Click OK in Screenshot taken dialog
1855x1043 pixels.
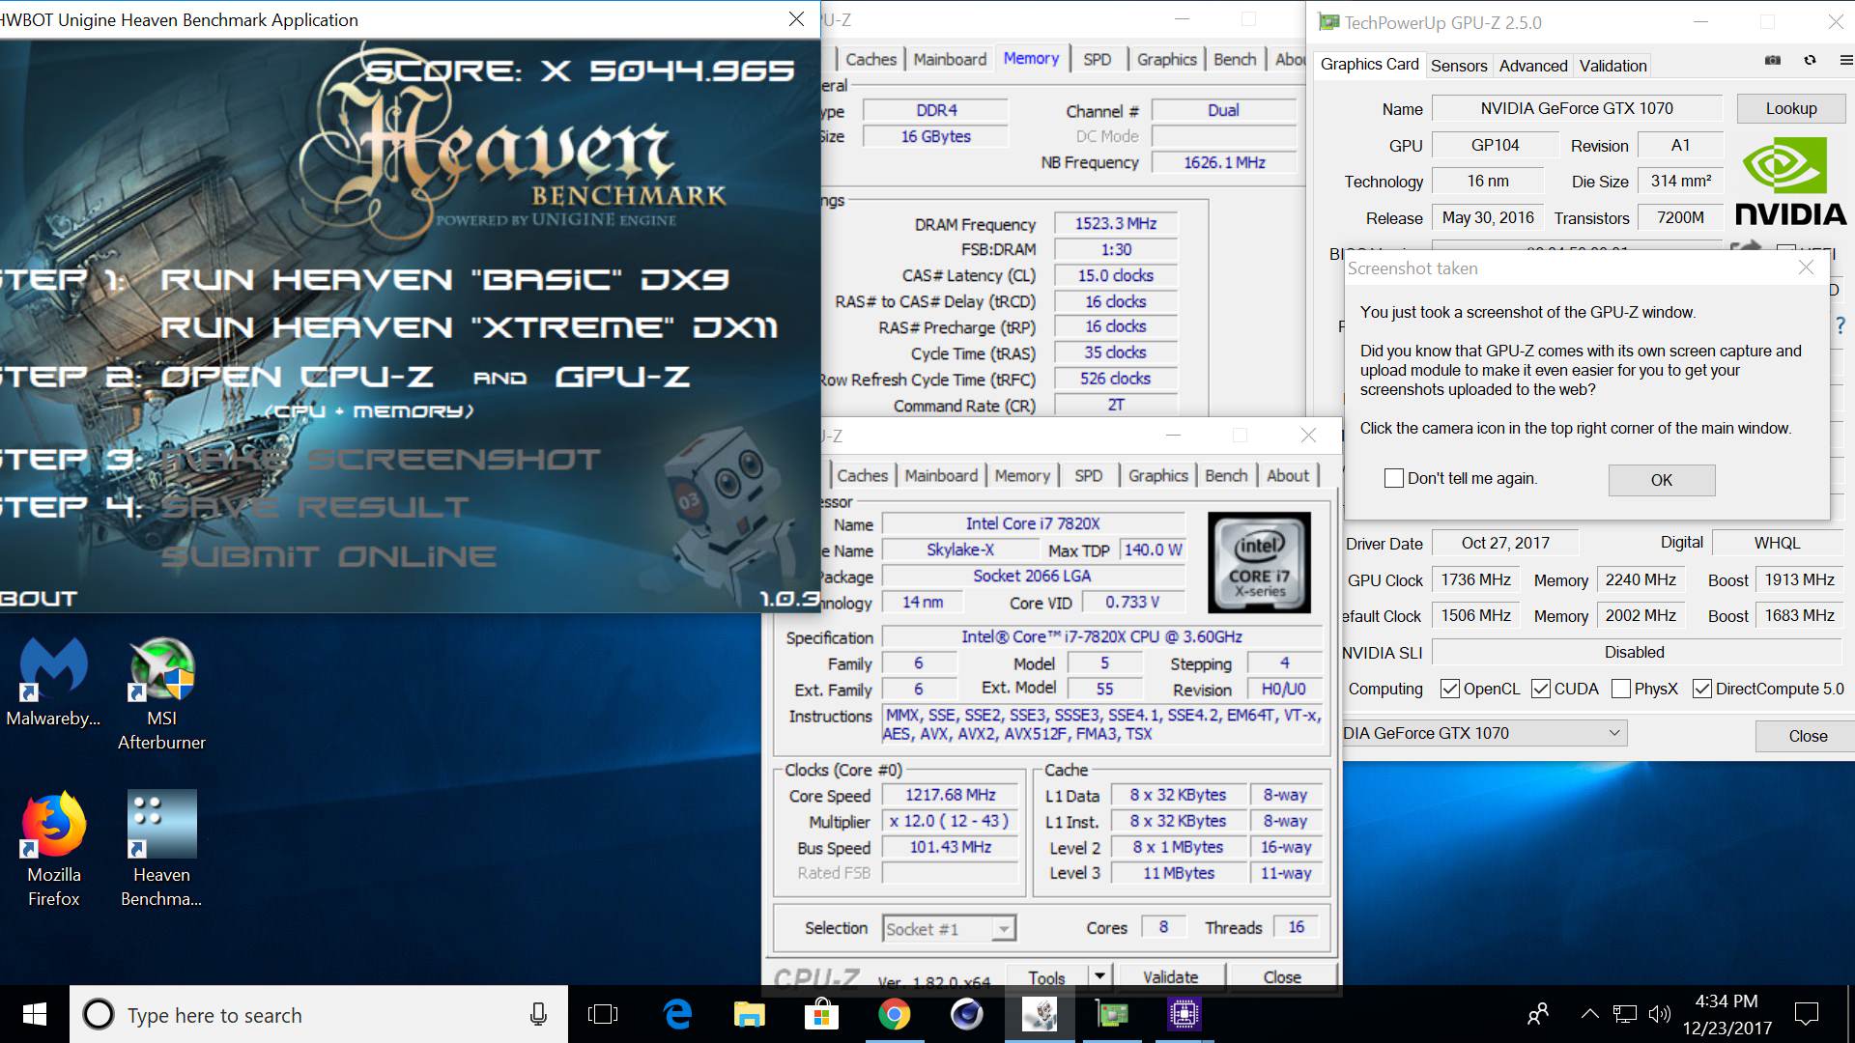(1662, 480)
